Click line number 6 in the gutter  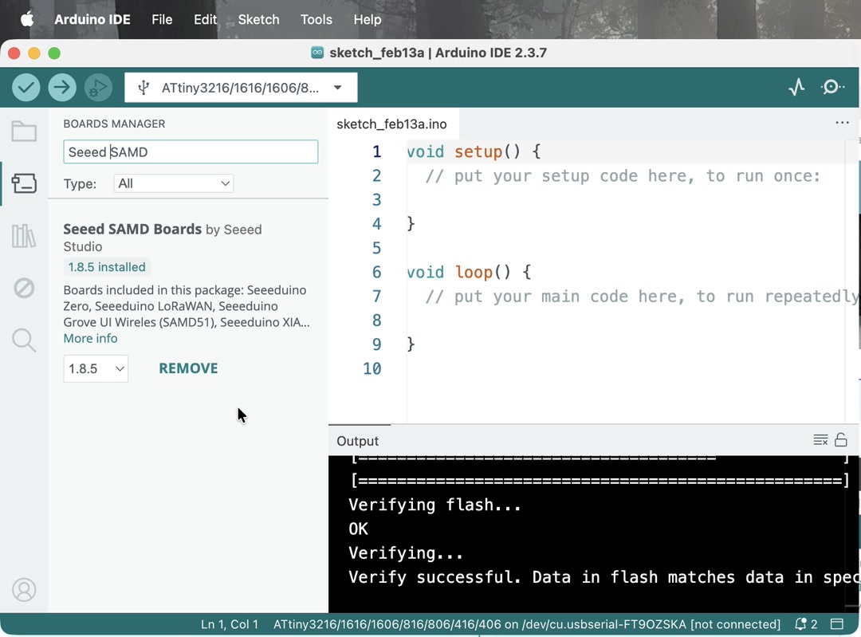pos(376,272)
